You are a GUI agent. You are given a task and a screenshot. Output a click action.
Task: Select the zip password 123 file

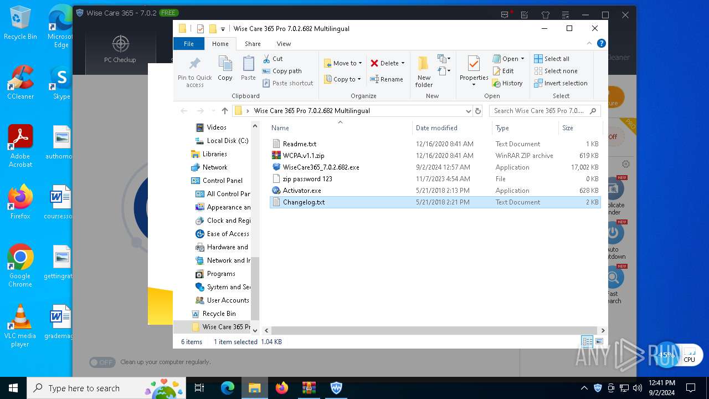435,179
